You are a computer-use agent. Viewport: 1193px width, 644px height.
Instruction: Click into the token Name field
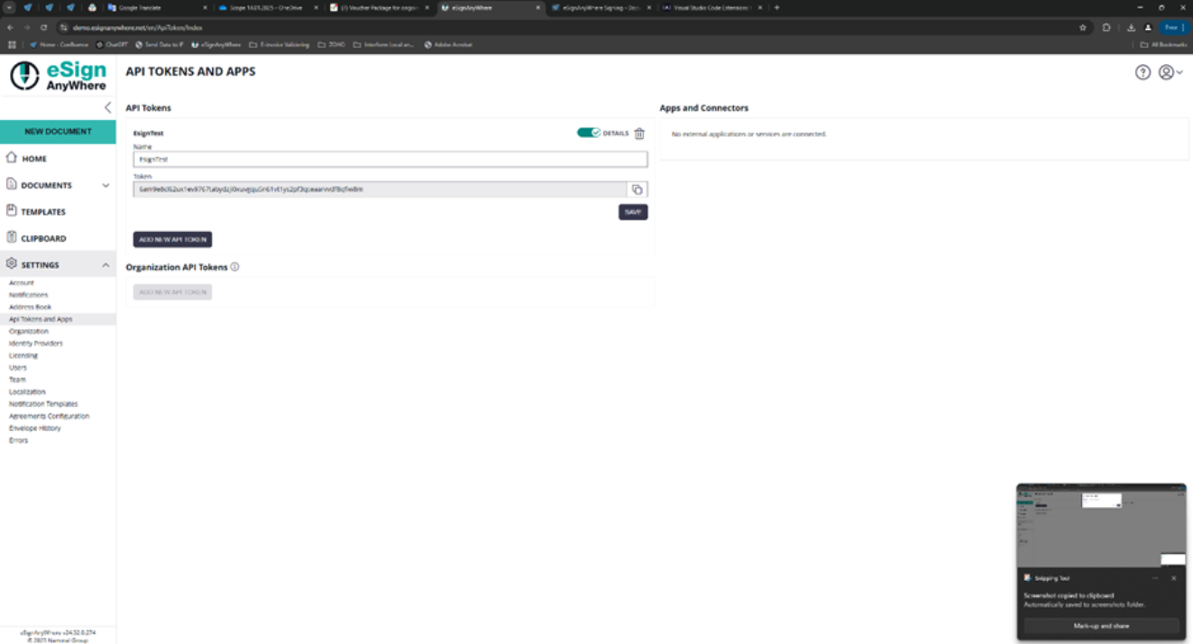(390, 160)
